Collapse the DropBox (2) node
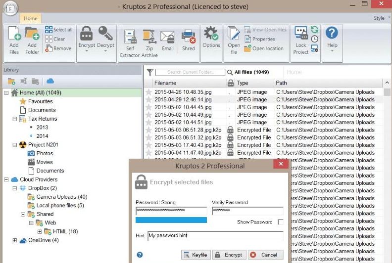 [x=15, y=188]
